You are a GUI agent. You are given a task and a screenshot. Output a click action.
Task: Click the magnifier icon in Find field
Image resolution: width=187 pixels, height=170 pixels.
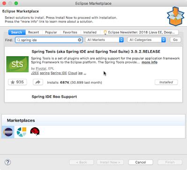(x=19, y=40)
